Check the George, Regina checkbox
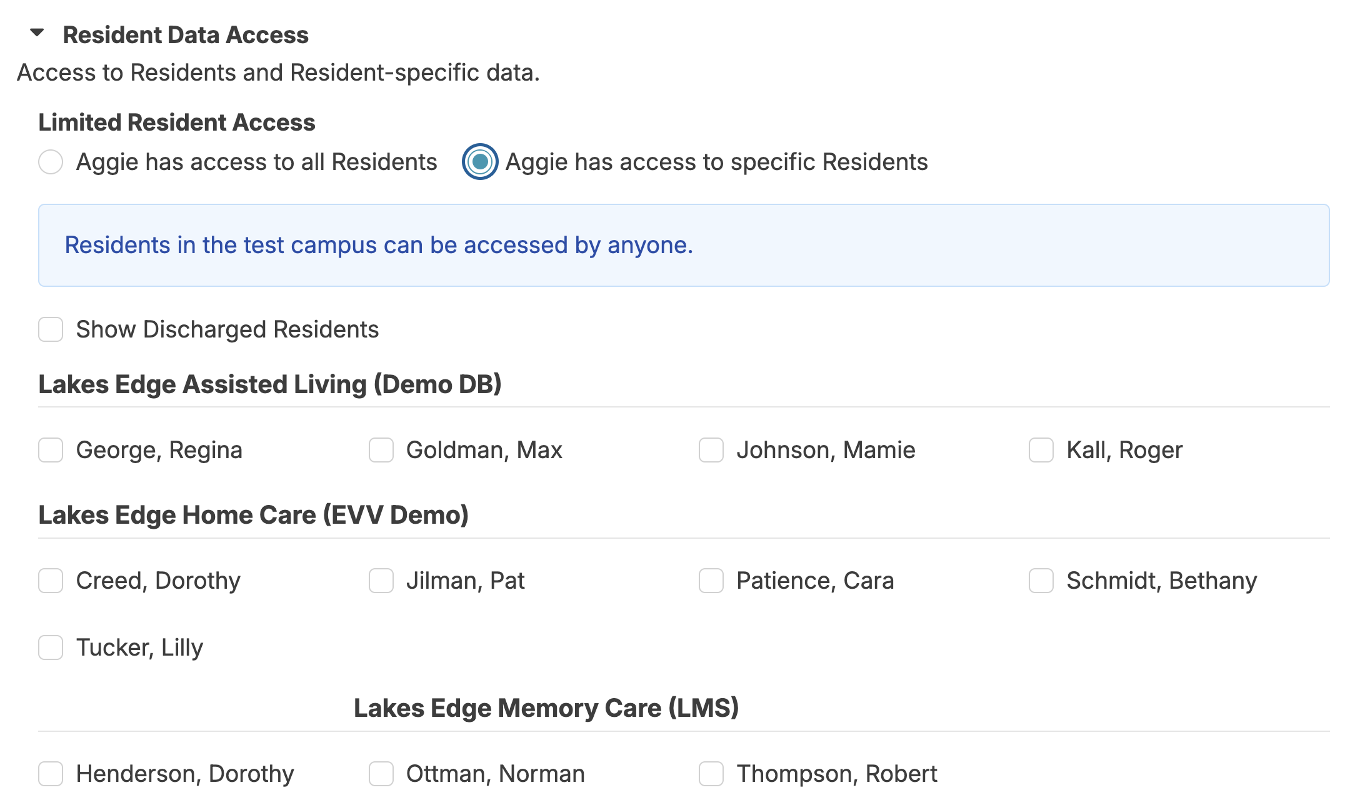The width and height of the screenshot is (1350, 805). (x=51, y=450)
